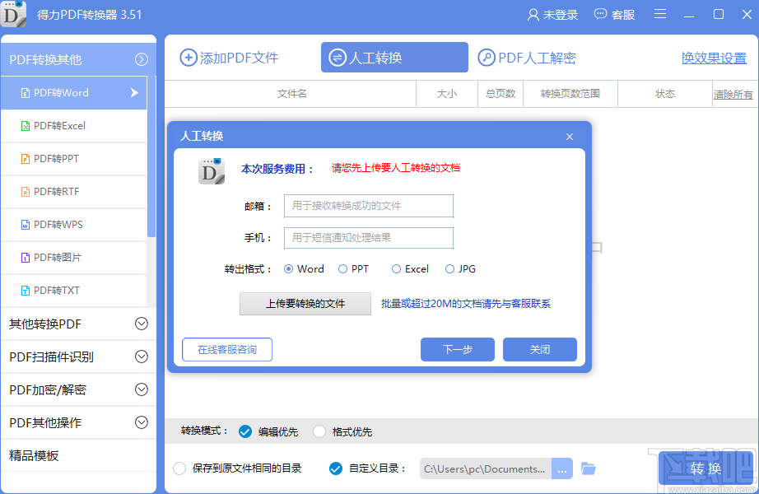
Task: Open 换效果设置 link
Action: click(714, 58)
